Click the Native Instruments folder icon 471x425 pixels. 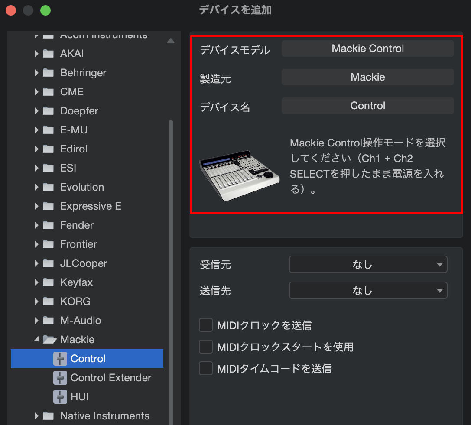pos(48,416)
